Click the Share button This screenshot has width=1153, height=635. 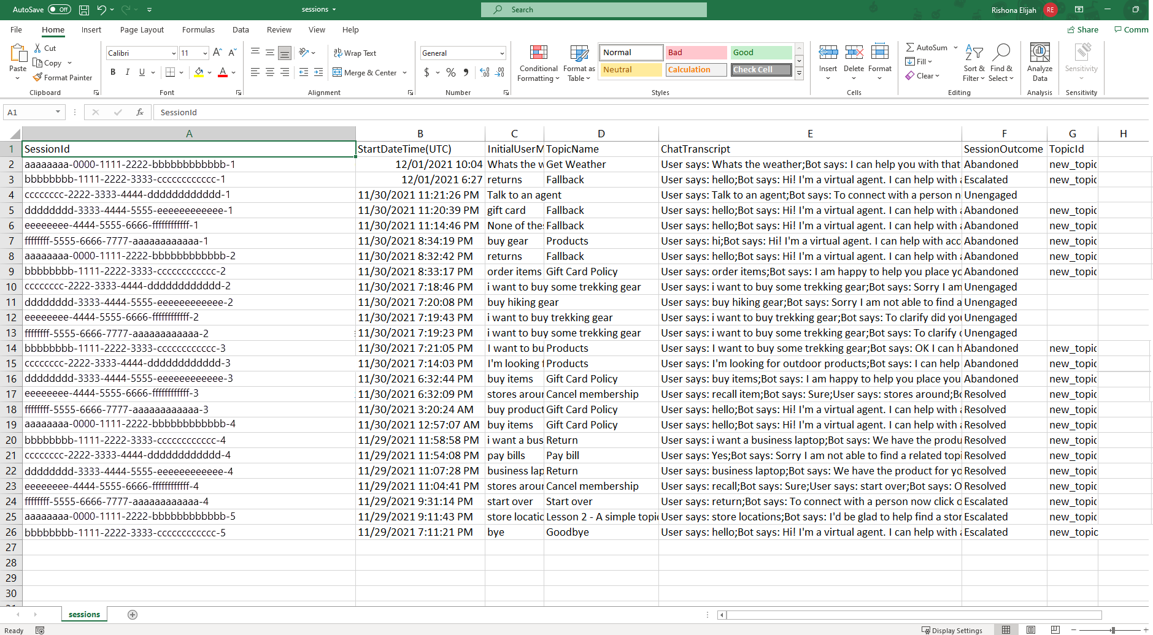[x=1083, y=29]
